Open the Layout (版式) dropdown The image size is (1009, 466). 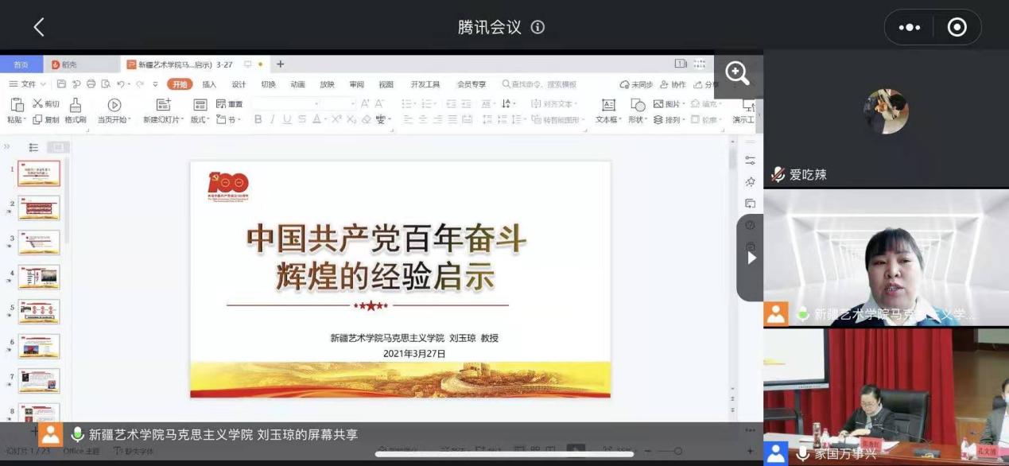[x=200, y=120]
